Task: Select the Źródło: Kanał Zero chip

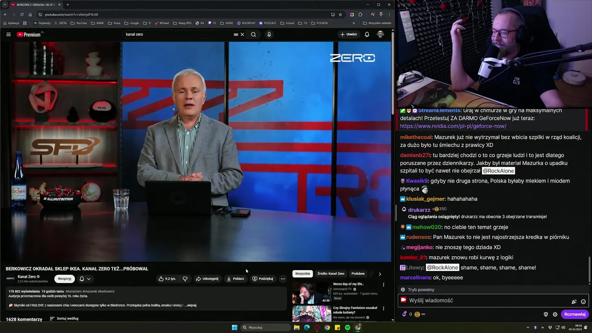Action: click(x=331, y=274)
